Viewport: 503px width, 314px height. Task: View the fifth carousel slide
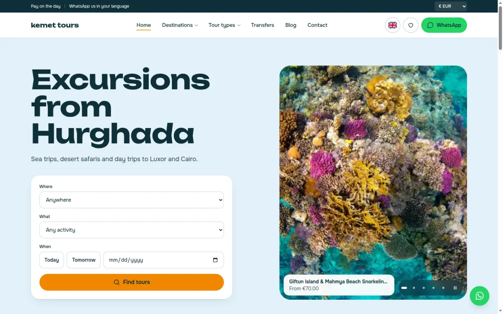point(443,288)
